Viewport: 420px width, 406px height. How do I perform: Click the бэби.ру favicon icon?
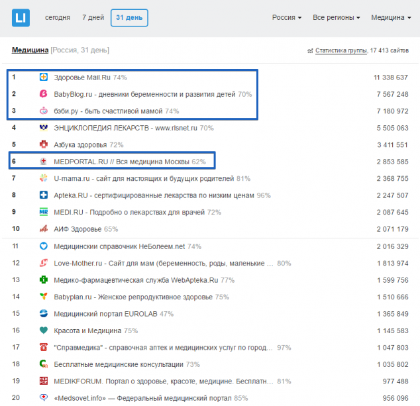pos(44,111)
